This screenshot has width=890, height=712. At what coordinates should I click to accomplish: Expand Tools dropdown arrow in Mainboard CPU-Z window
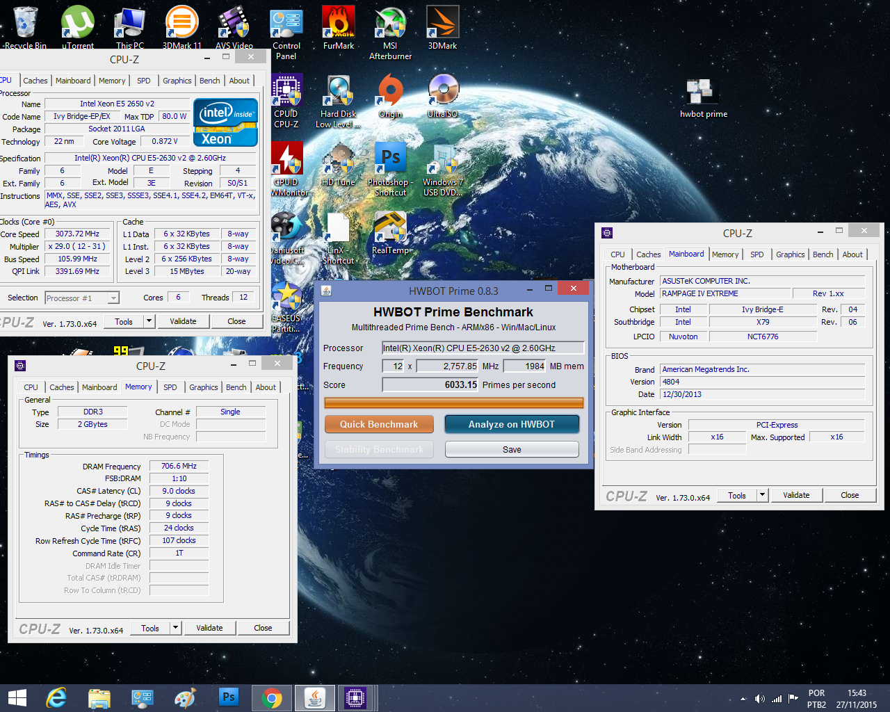pos(762,495)
